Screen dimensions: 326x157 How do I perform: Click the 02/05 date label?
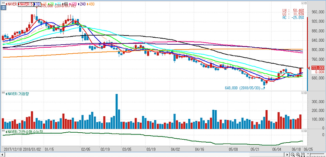coord(86,149)
